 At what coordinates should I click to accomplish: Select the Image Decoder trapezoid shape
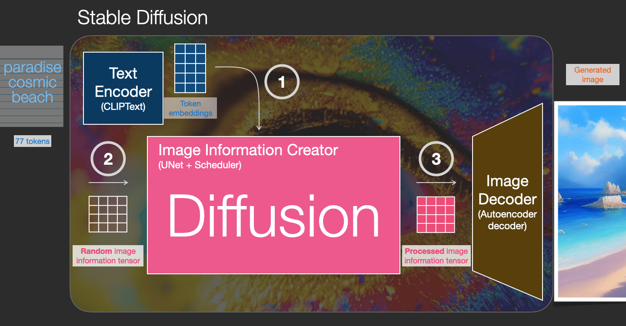507,200
